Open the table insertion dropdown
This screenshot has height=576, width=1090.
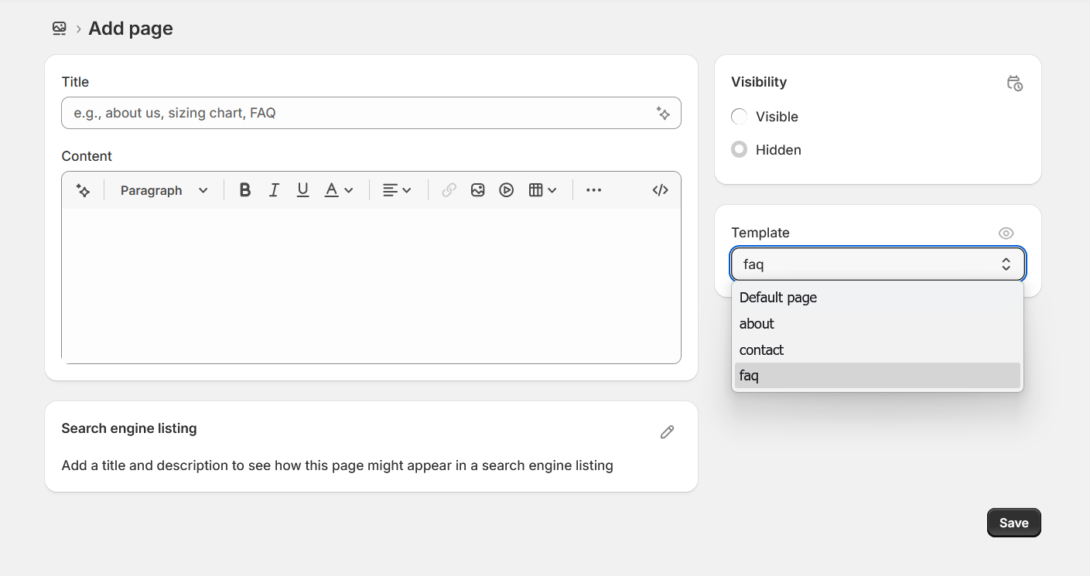(542, 189)
